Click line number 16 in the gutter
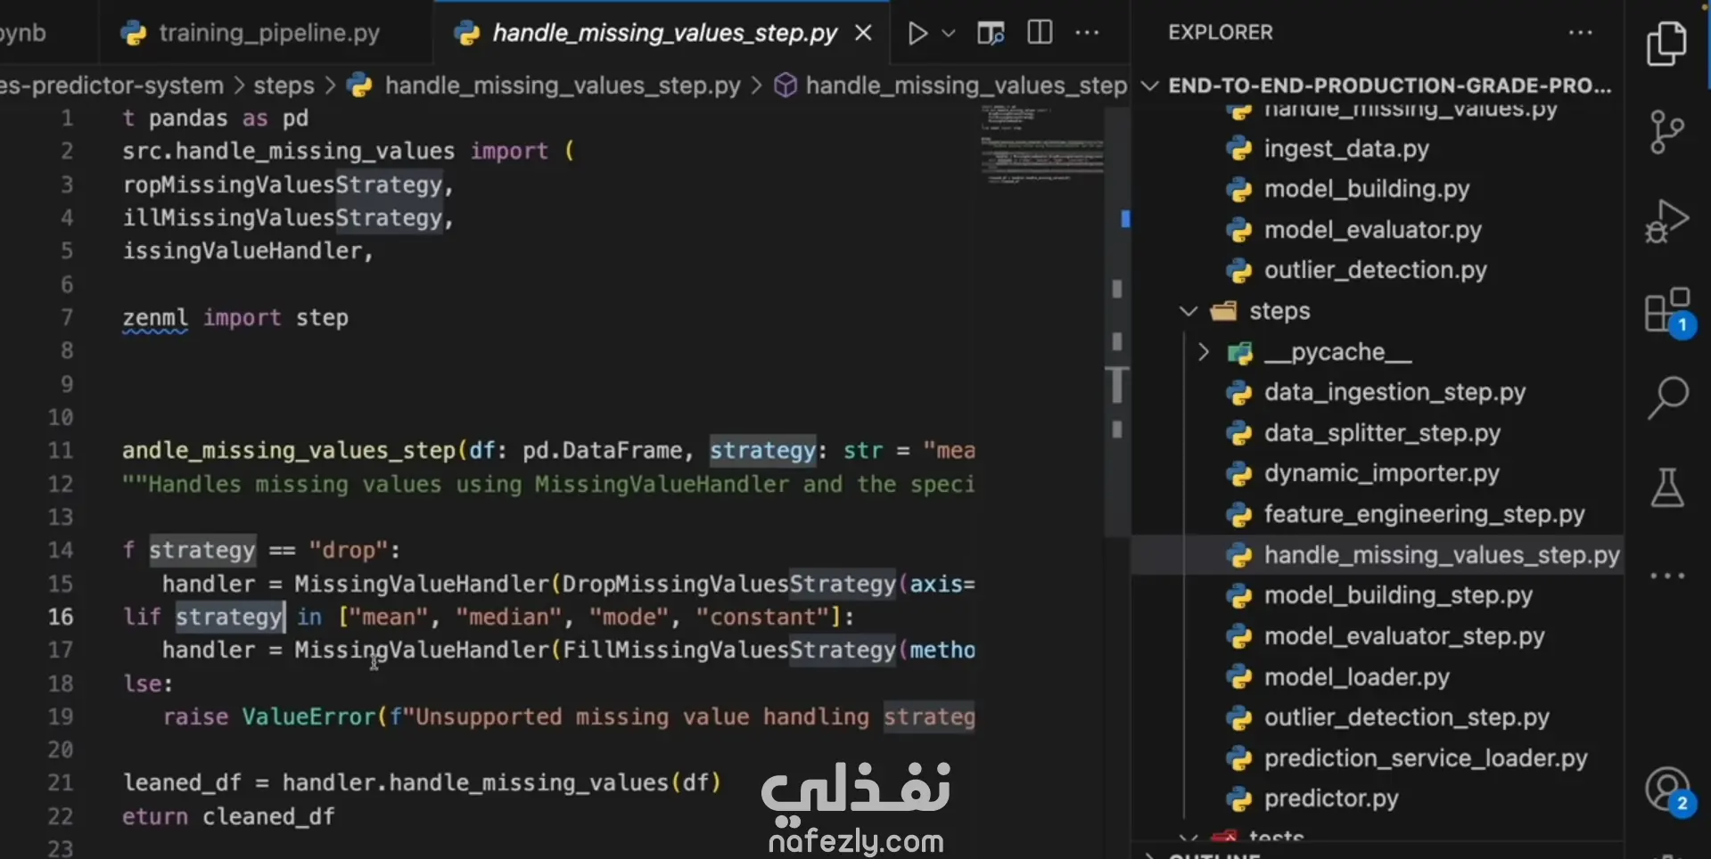The height and width of the screenshot is (859, 1711). [61, 617]
